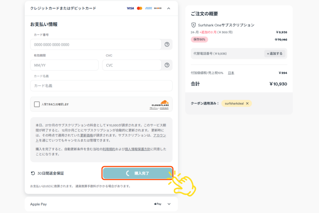Click the card number help icon
The width and height of the screenshot is (319, 213).
click(167, 45)
